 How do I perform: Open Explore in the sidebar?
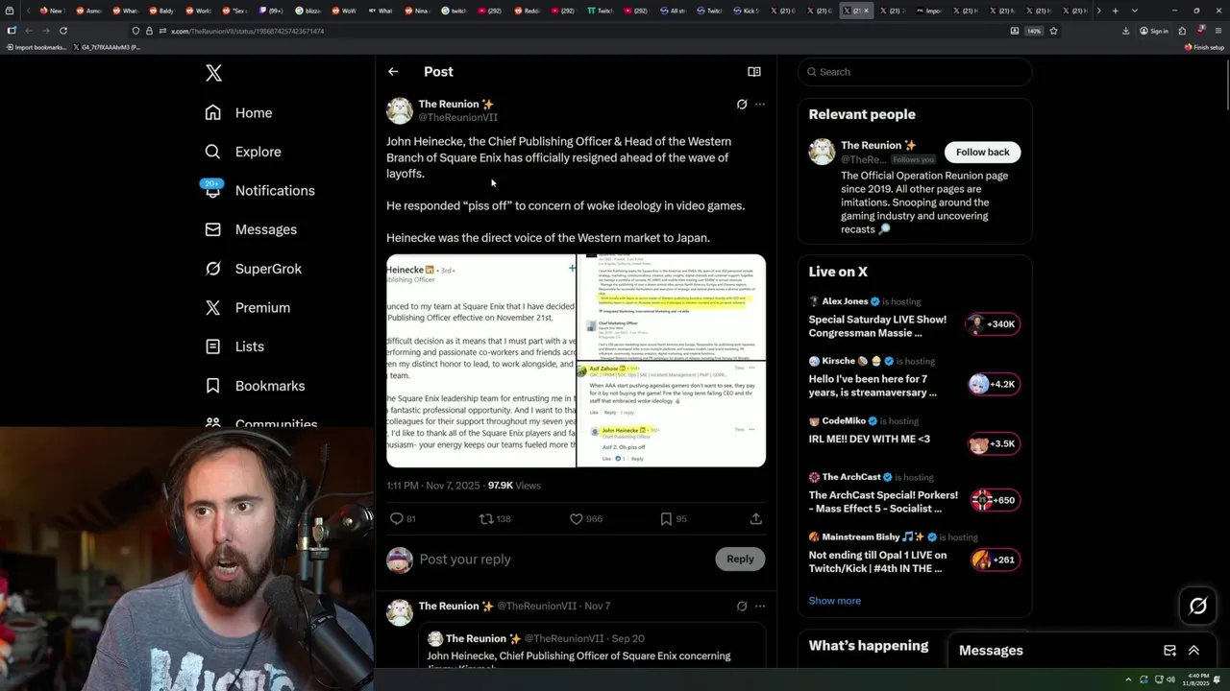point(243,152)
